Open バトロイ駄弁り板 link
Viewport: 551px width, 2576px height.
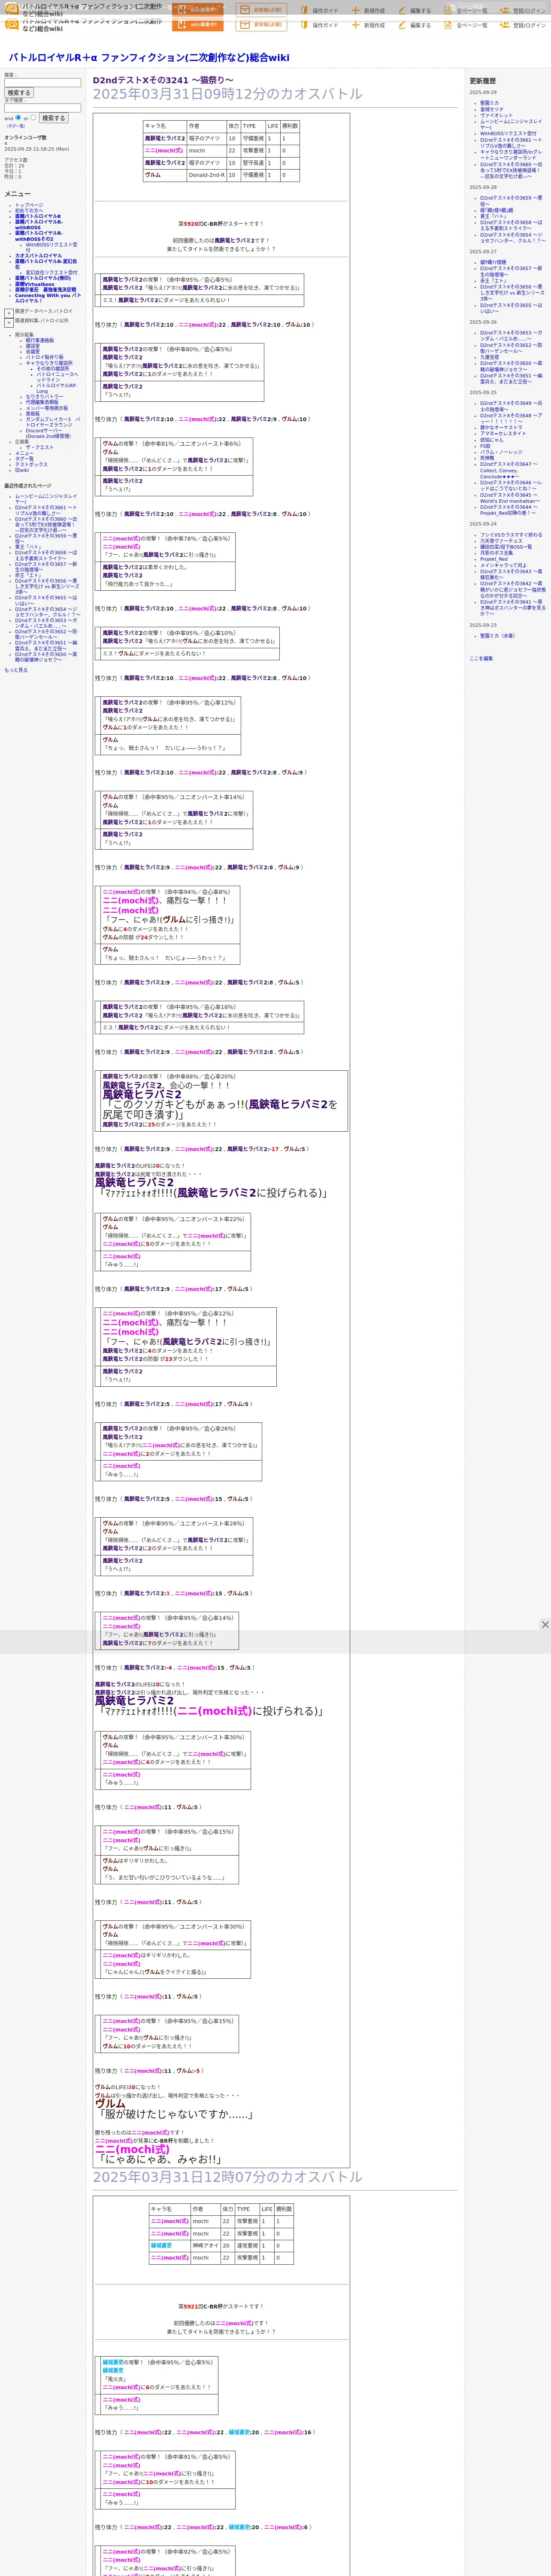tap(44, 357)
